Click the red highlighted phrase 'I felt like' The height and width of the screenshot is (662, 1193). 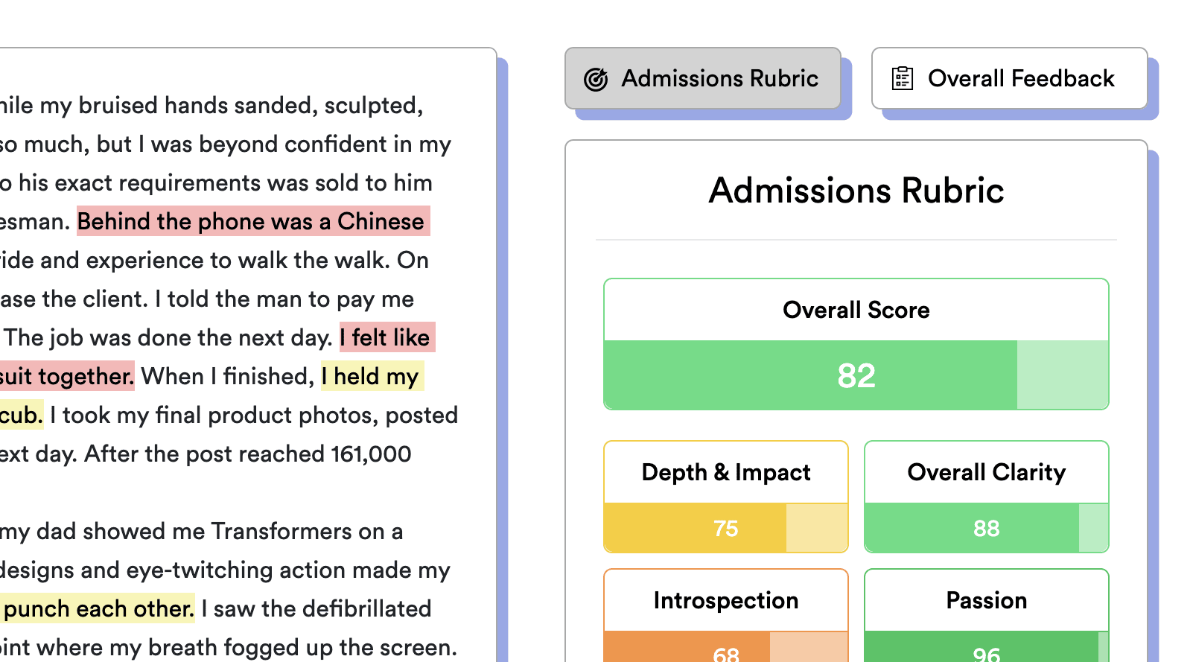[x=386, y=337]
